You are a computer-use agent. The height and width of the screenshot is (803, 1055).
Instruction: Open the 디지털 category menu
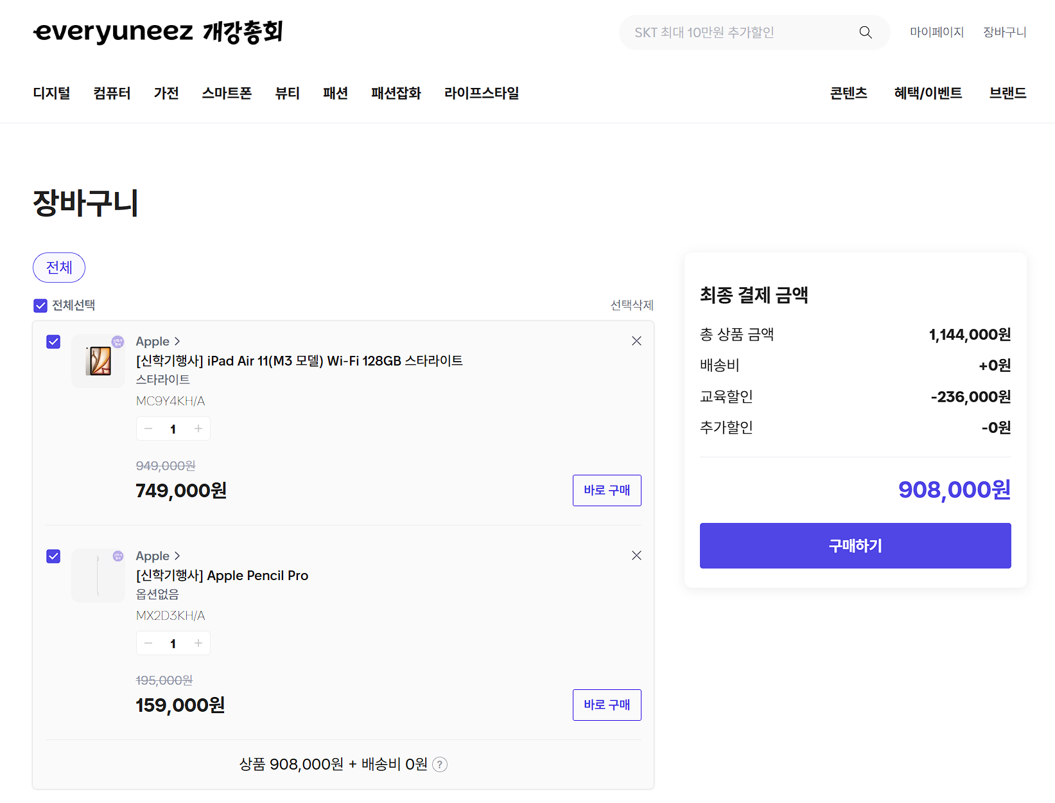point(51,93)
